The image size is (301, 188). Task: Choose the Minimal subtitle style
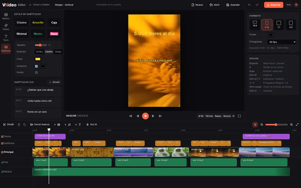tap(21, 34)
